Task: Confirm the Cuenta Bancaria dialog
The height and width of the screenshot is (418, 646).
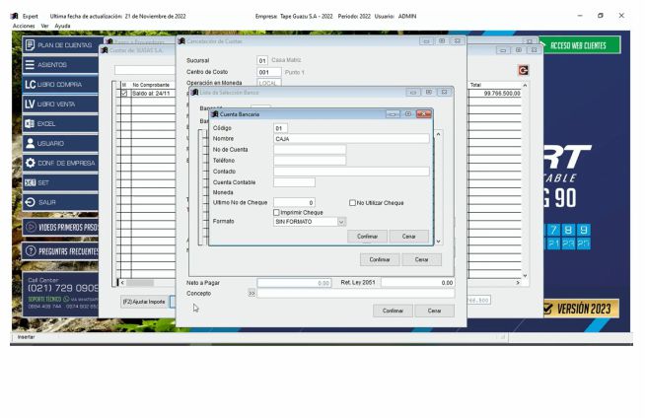Action: (x=367, y=237)
